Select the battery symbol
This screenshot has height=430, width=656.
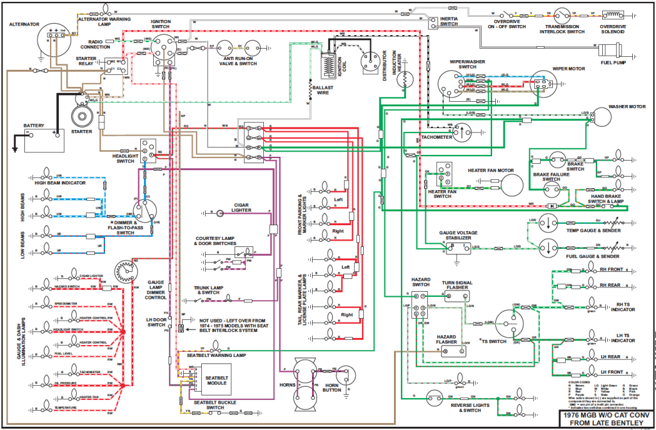click(44, 141)
